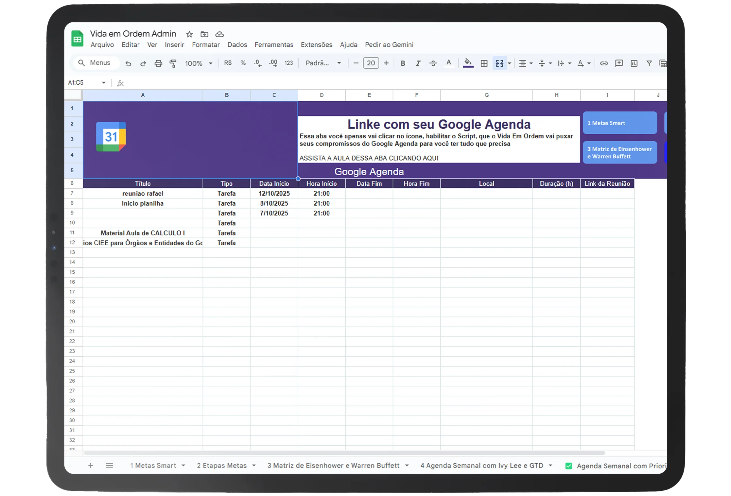The width and height of the screenshot is (731, 496).
Task: Open the 100% zoom dropdown
Action: pos(199,63)
